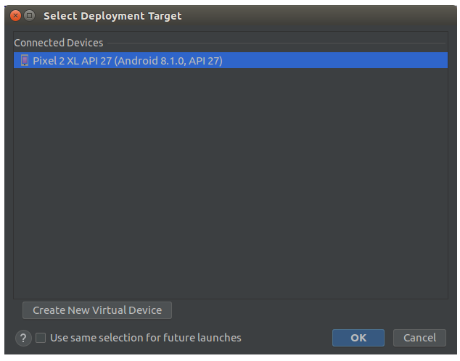Screen dimensions: 460x361
Task: Click blank area right of Create New Virtual Device
Action: pos(305,310)
